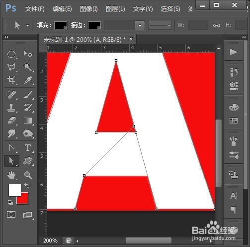Expand the tool preset picker arrow
250x247 pixels.
[x=27, y=25]
